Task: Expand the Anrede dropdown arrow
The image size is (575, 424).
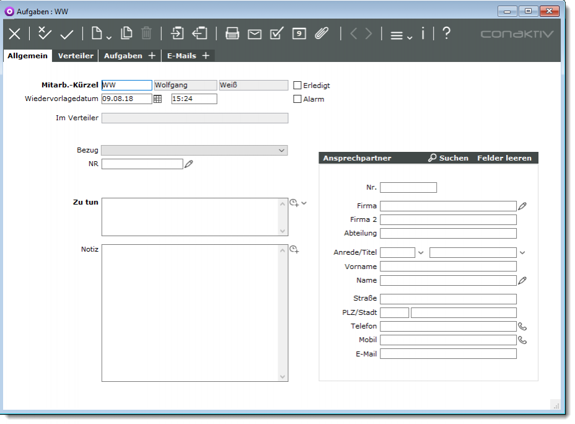Action: (x=421, y=252)
